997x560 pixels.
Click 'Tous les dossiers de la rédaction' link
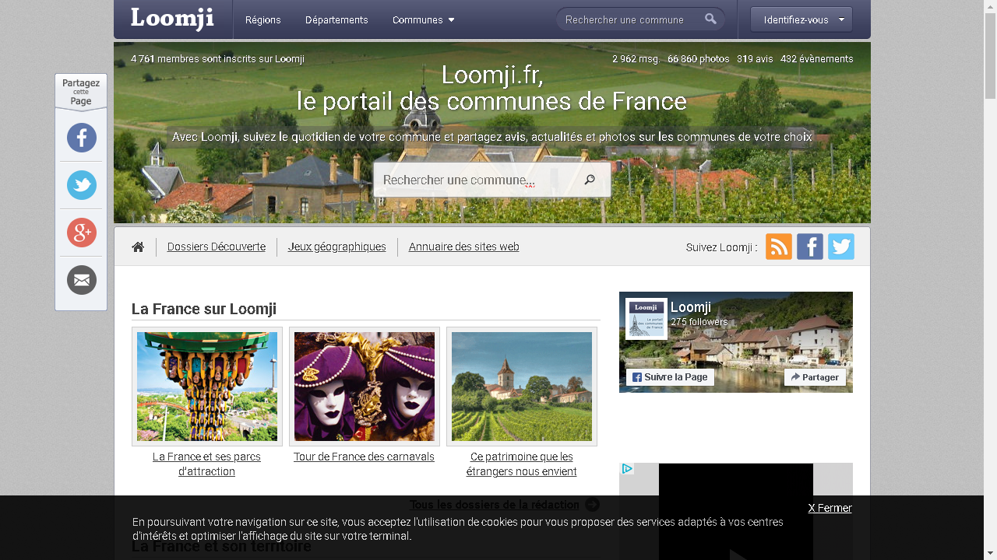(x=495, y=505)
